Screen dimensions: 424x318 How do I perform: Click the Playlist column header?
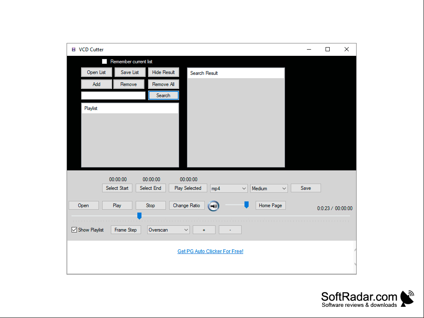[x=130, y=108]
